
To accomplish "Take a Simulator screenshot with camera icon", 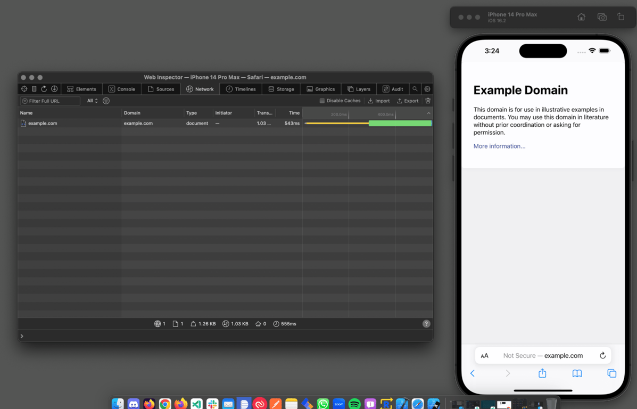I will [602, 17].
